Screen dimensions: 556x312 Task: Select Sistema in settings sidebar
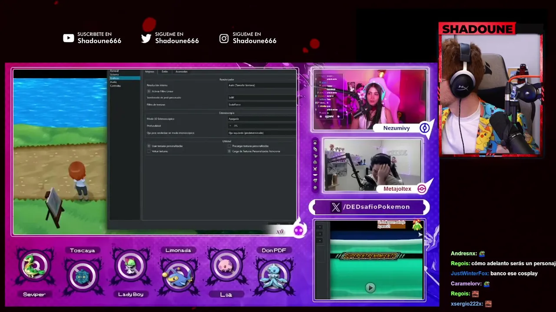(114, 75)
